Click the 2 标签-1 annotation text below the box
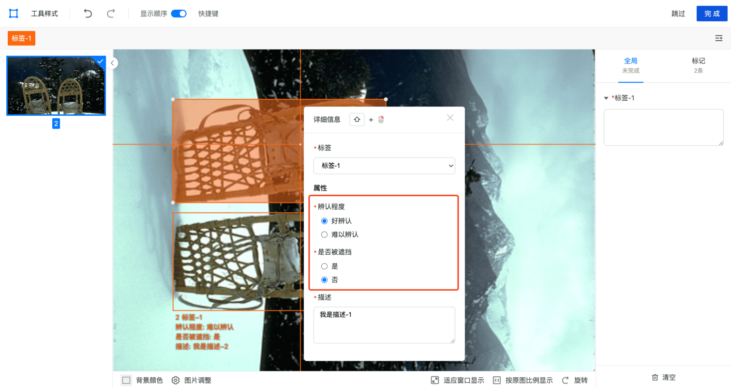731x388 pixels. coord(189,317)
